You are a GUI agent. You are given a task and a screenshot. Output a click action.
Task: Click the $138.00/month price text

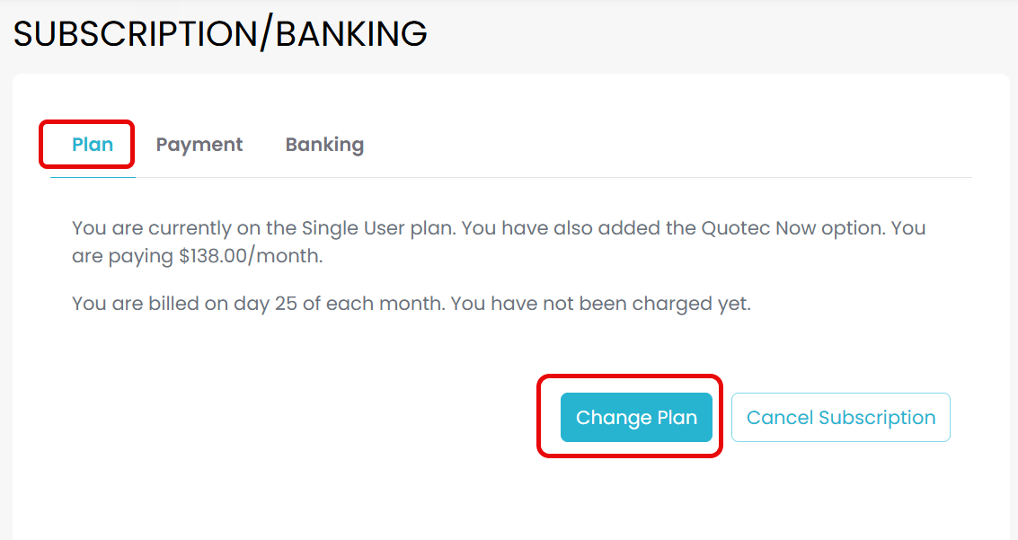250,257
